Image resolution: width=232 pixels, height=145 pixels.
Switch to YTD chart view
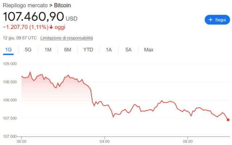click(x=88, y=50)
